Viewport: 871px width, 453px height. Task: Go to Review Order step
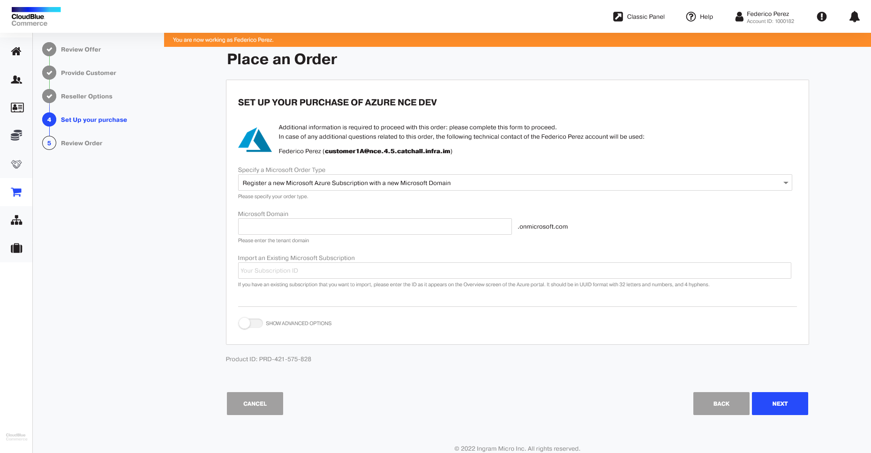tap(82, 143)
